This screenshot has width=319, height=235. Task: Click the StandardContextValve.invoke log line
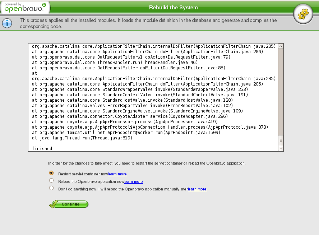140,95
